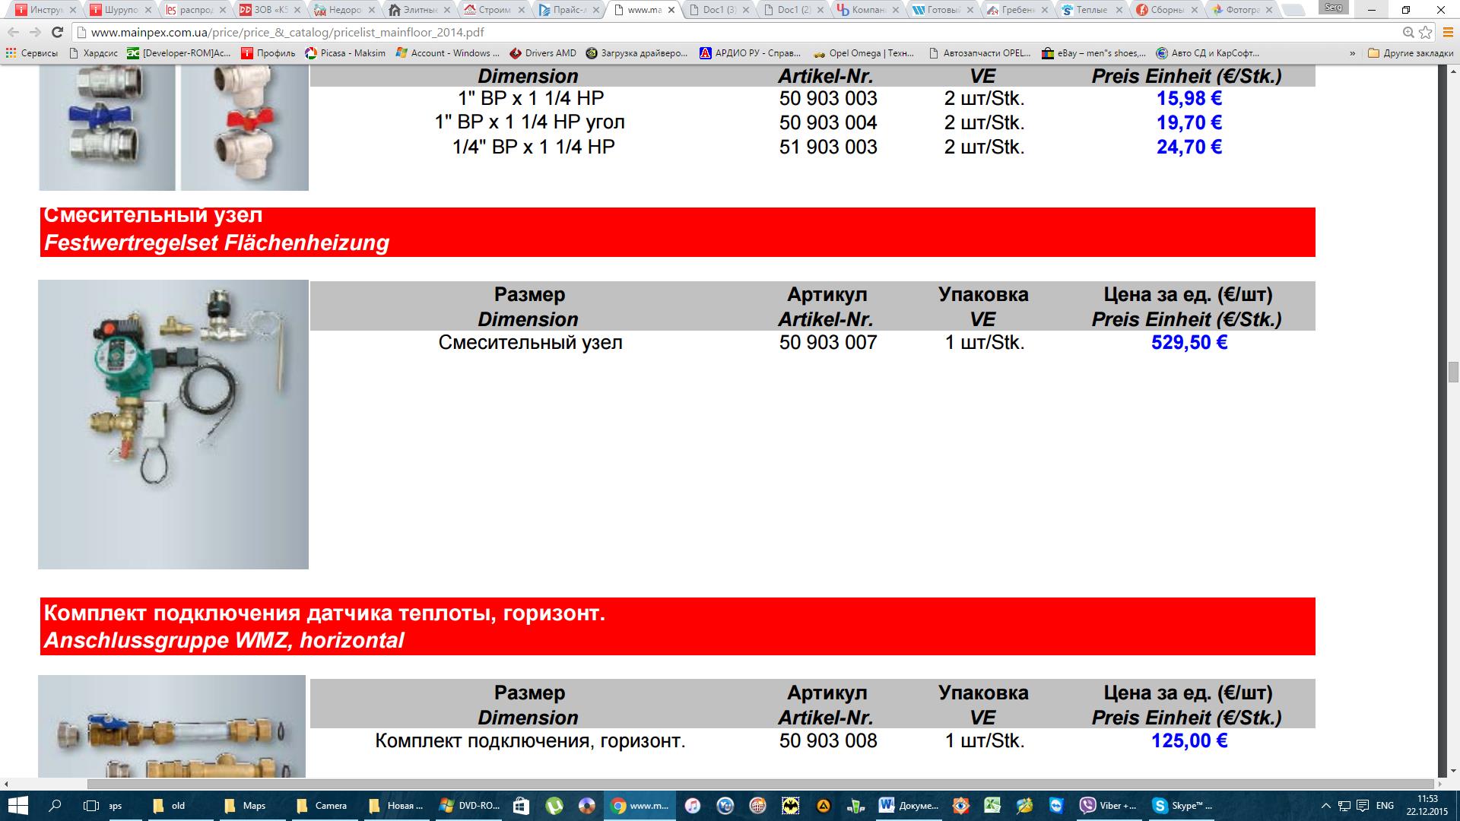
Task: Click the mixing unit product image
Action: pos(173,424)
